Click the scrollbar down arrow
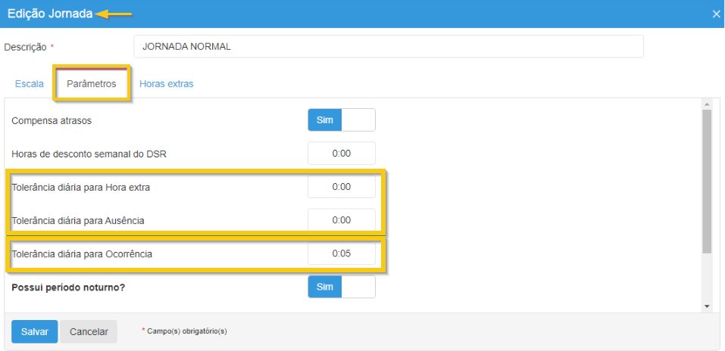 707,306
